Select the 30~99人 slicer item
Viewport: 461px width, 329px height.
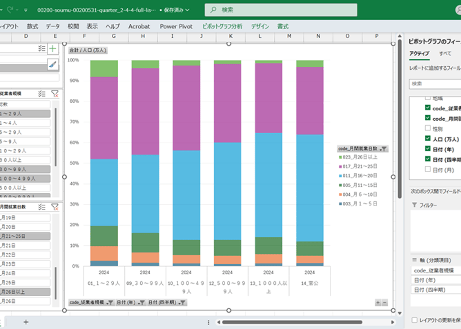tap(25, 169)
